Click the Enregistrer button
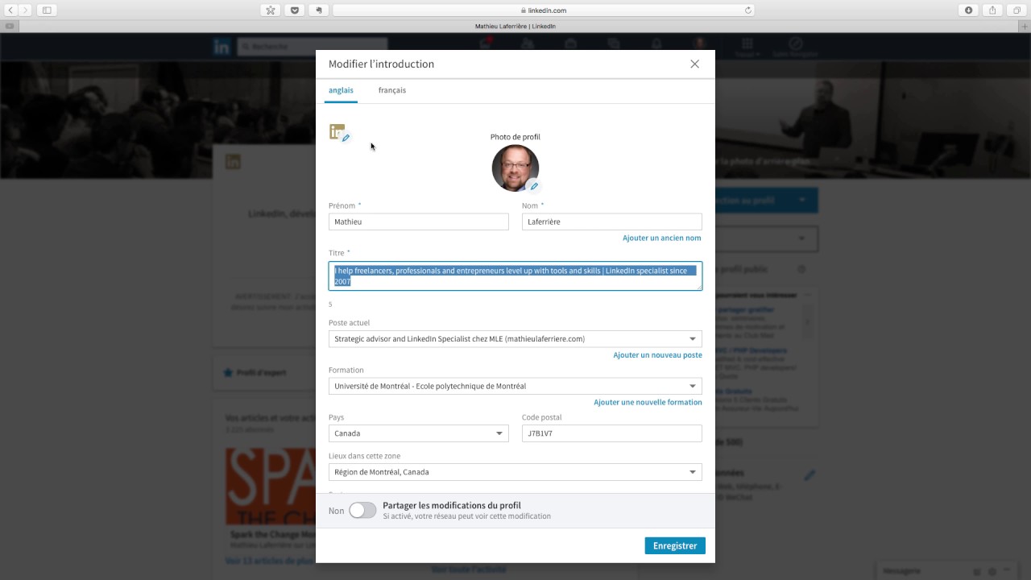 [675, 545]
